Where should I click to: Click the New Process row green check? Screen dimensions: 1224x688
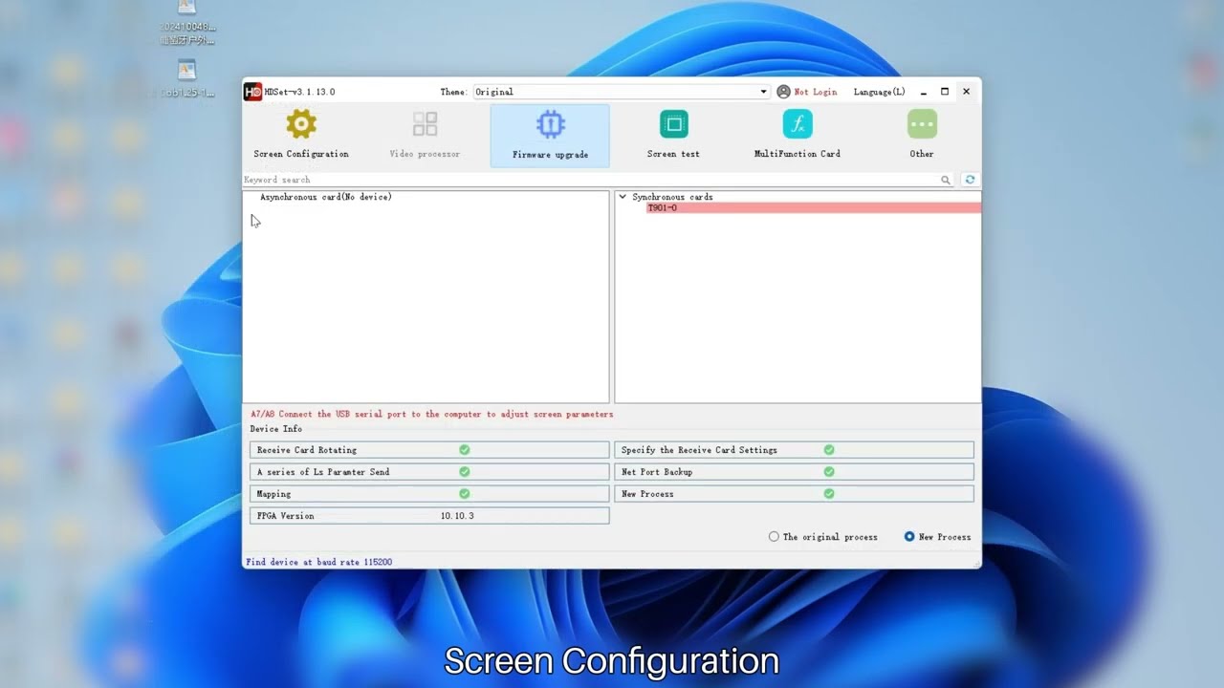click(x=829, y=493)
